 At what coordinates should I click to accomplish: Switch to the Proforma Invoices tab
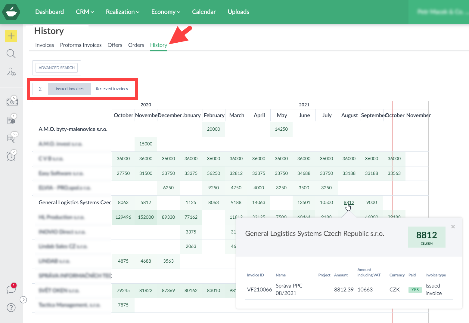coord(81,45)
